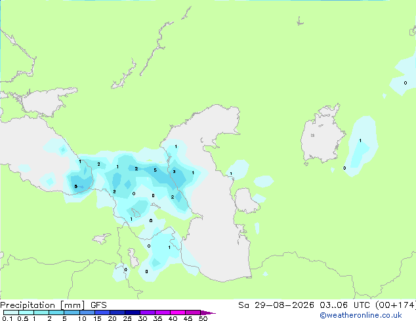Select the 15–20 mm legend swatch
Viewport: 416px width, 321px height.
(102, 312)
